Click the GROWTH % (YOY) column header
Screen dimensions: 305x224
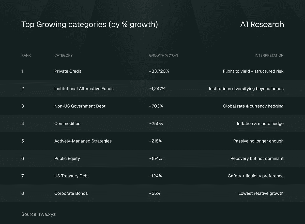pyautogui.click(x=163, y=55)
